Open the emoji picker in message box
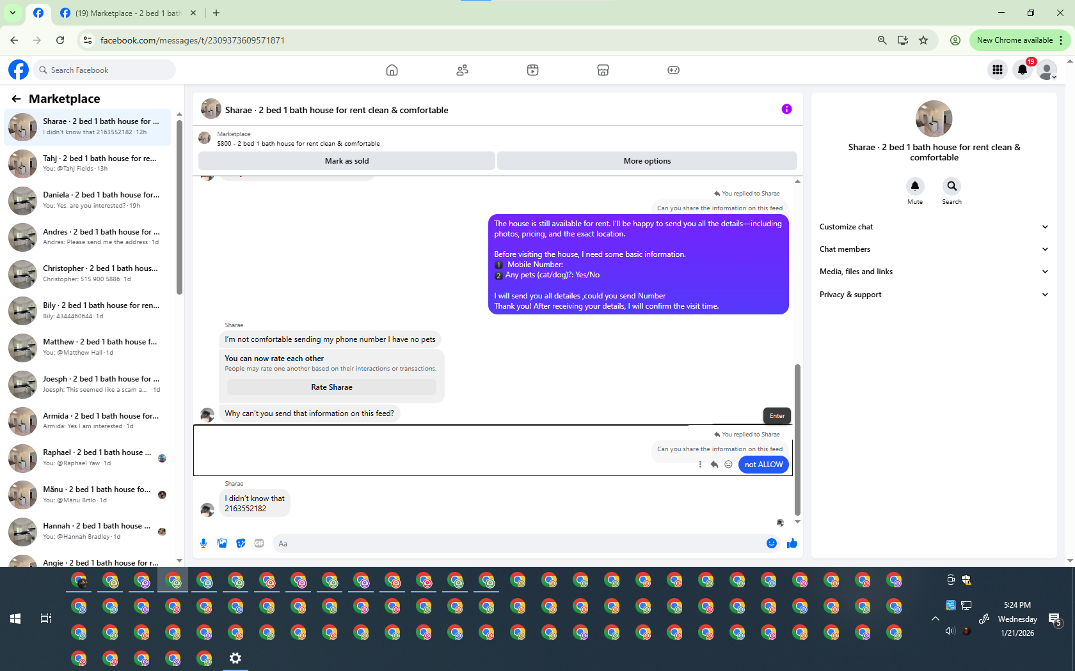1075x671 pixels. 772,543
